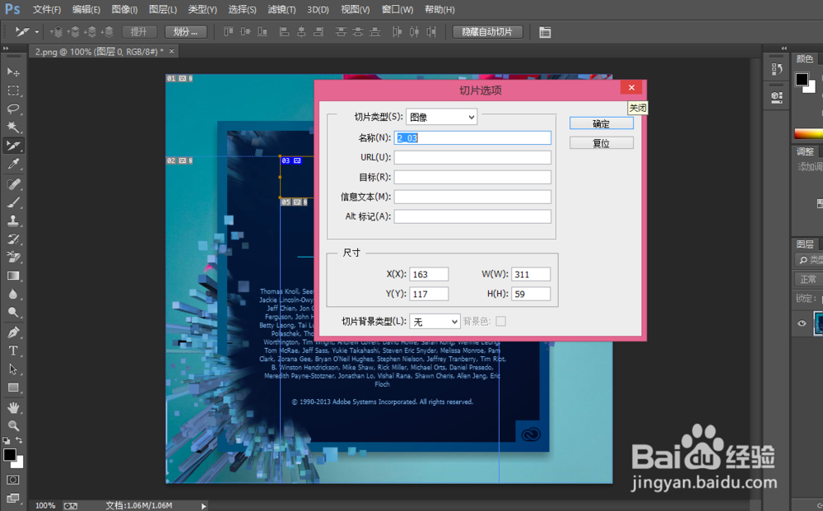Select the Dodge tool

tap(13, 312)
